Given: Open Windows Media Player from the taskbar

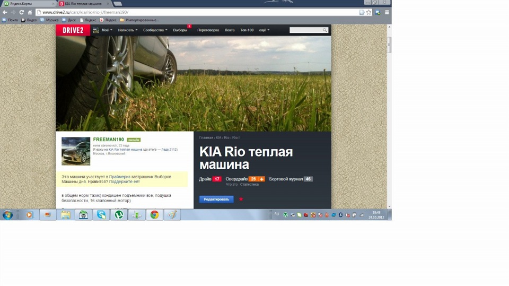Looking at the screenshot, I should pyautogui.click(x=30, y=215).
